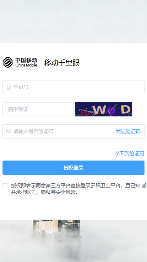Click the China Mobile English wordmark
Screen dimensions: 147x262
click(26, 65)
